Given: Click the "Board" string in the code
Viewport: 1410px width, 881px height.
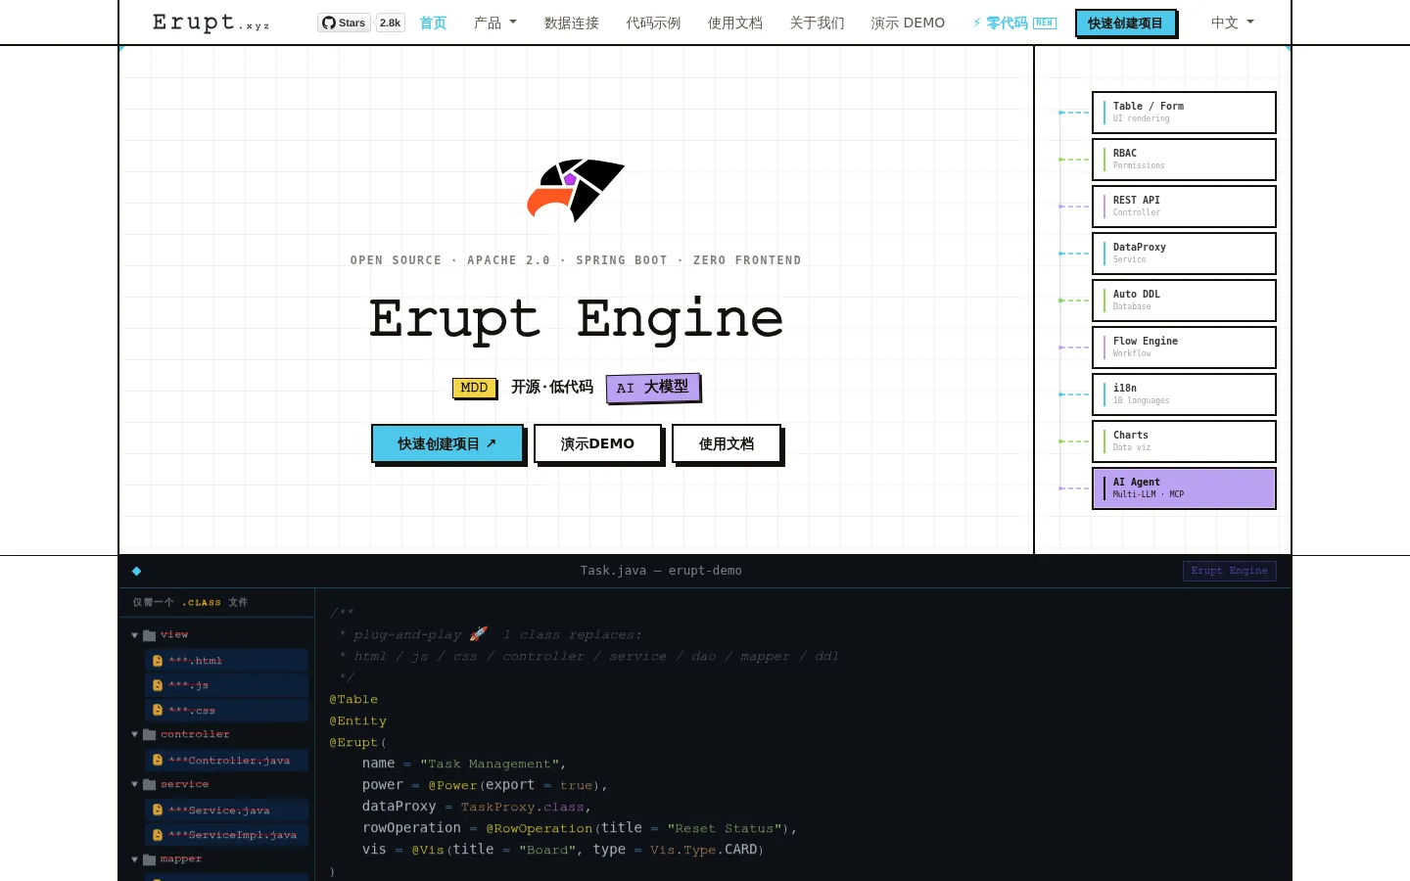Looking at the screenshot, I should 547,850.
